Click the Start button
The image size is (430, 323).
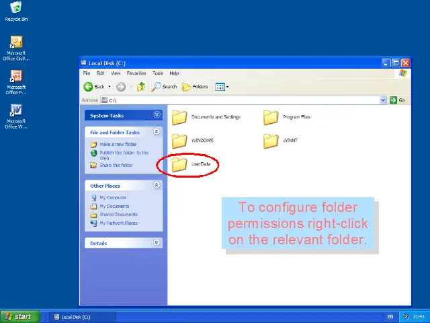click(x=19, y=316)
